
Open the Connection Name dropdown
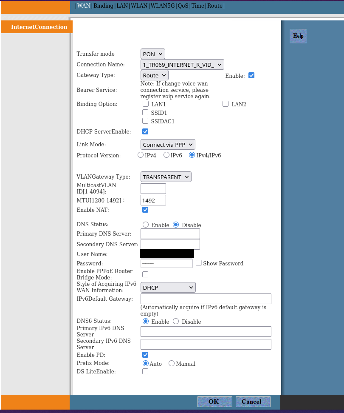point(182,64)
